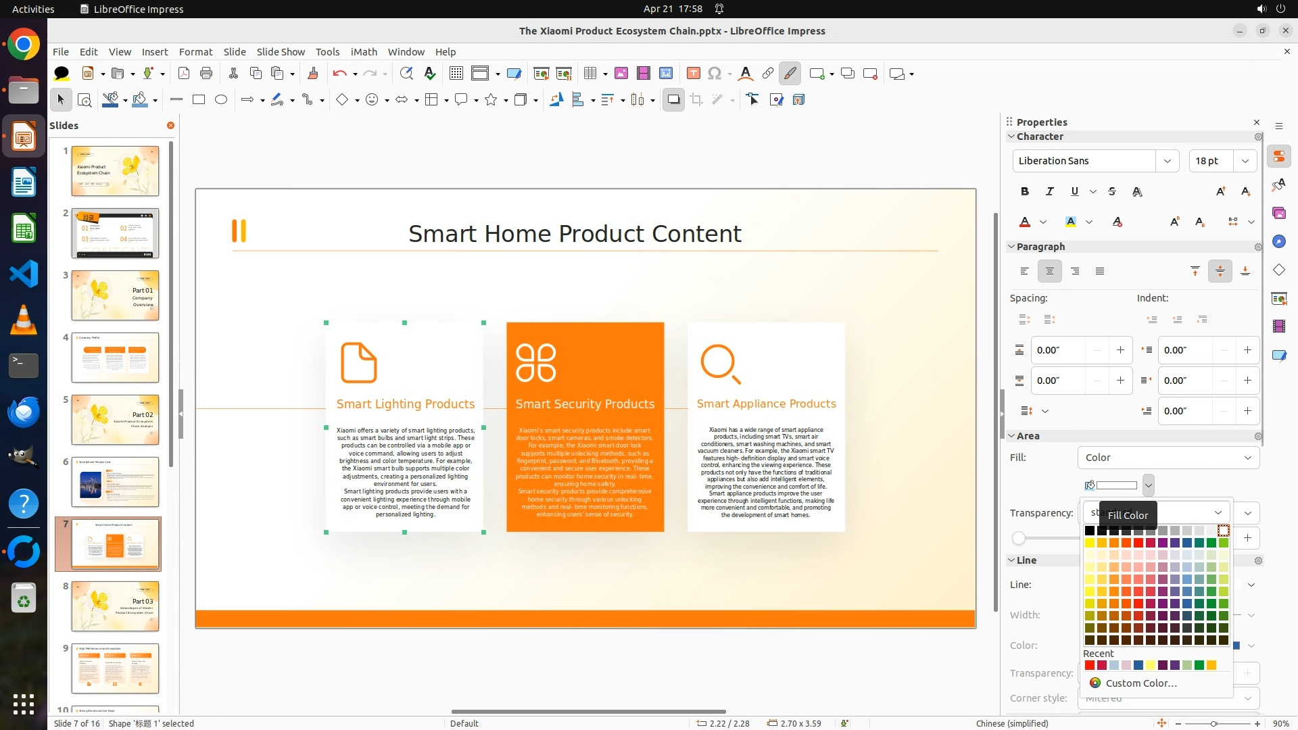Enable justified paragraph alignment
This screenshot has width=1298, height=730.
point(1100,272)
